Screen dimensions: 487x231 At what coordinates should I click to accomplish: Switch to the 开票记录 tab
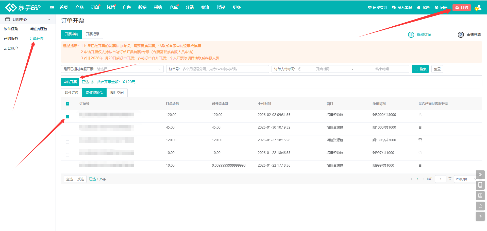(x=92, y=34)
